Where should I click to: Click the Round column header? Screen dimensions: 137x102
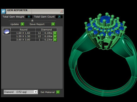coord(23,30)
